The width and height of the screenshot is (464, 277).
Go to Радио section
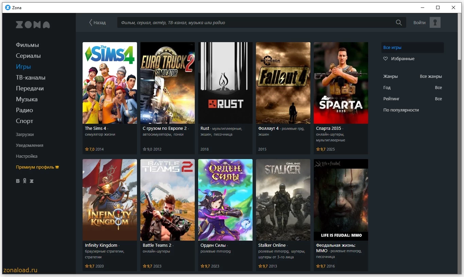pos(24,110)
